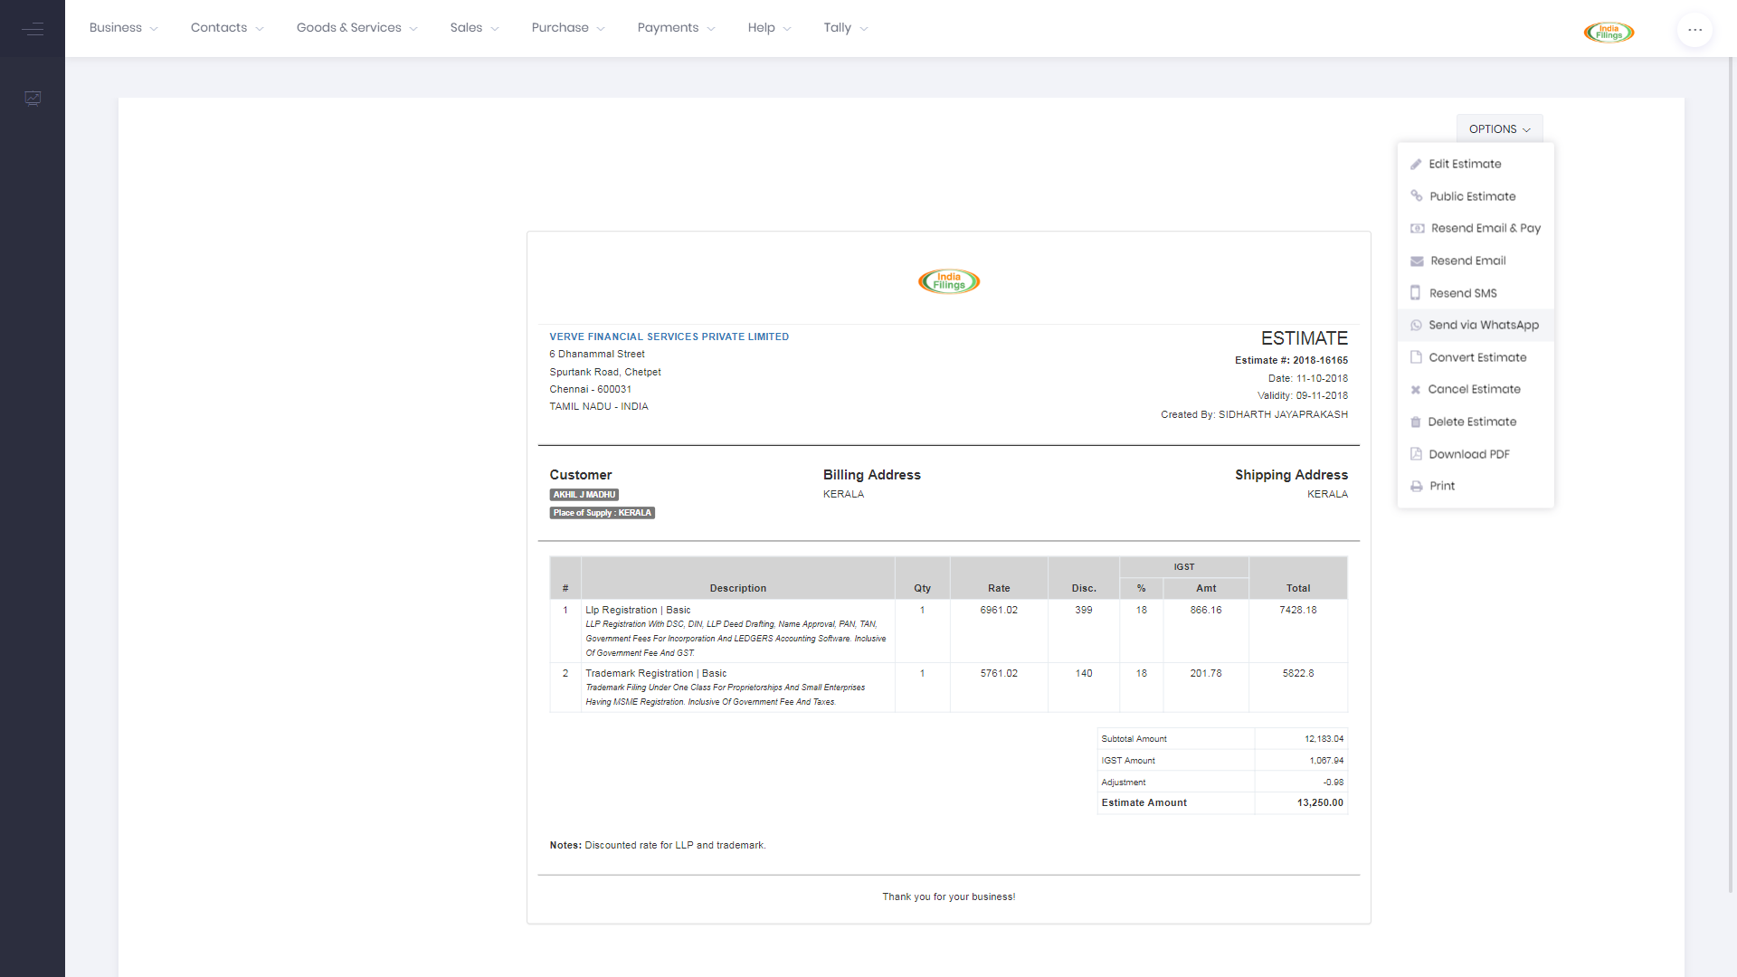Screen dimensions: 1737x977
Task: Click the hamburger menu icon in sidebar
Action: [x=33, y=29]
